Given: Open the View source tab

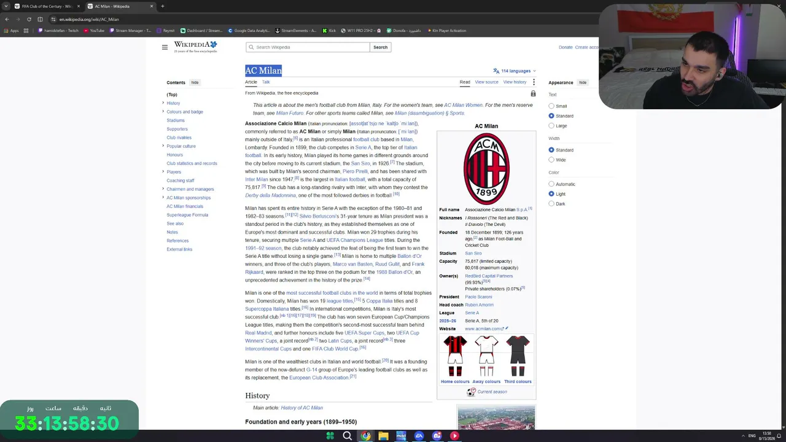Looking at the screenshot, I should [486, 82].
